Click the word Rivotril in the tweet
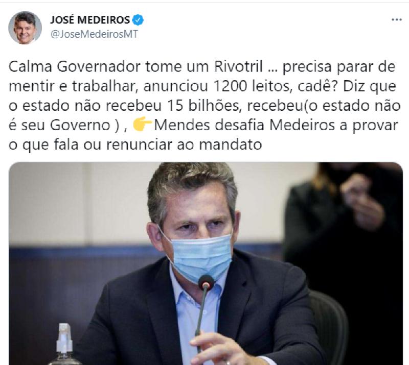This screenshot has width=409, height=365. pos(238,67)
